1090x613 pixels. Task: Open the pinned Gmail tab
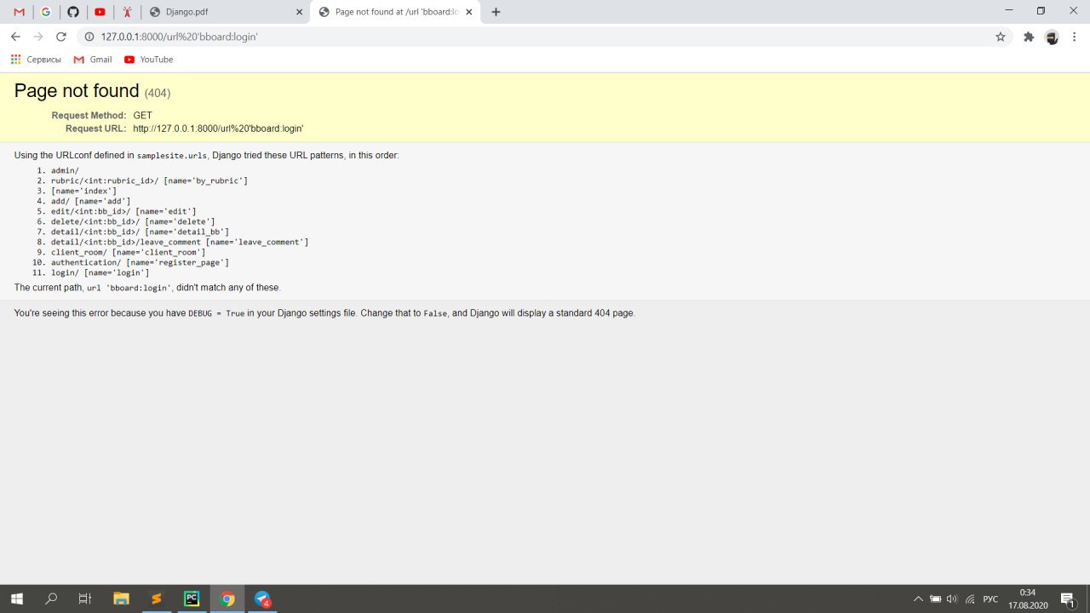tap(19, 12)
